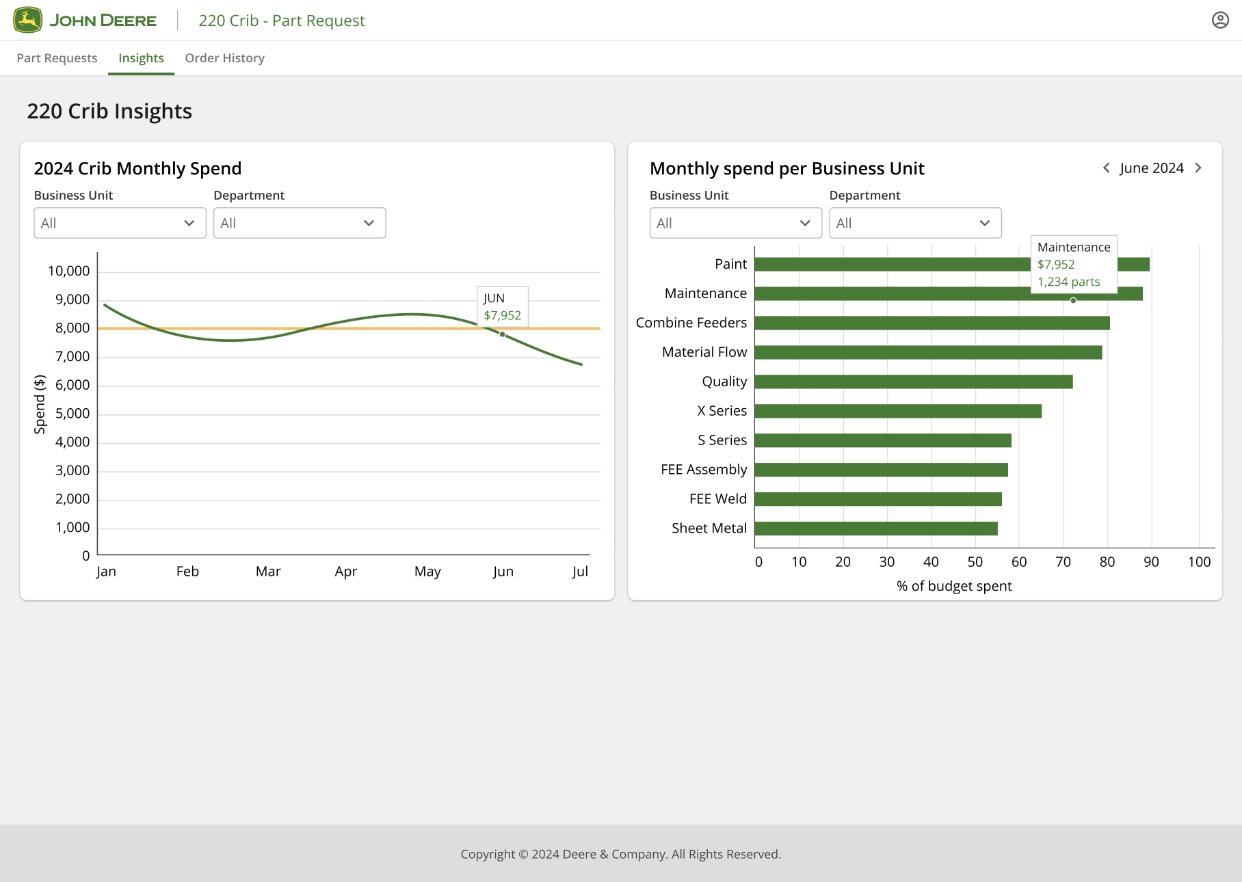Click the "Spend ($)" axis title
Image resolution: width=1242 pixels, height=882 pixels.
(x=40, y=404)
